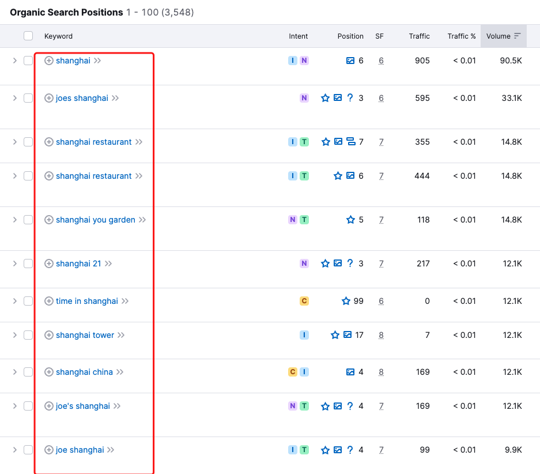Sort by the Position column header
The height and width of the screenshot is (474, 540).
[350, 36]
